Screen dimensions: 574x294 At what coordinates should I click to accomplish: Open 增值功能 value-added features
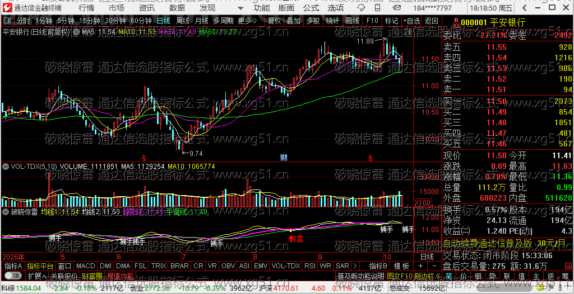click(121, 276)
